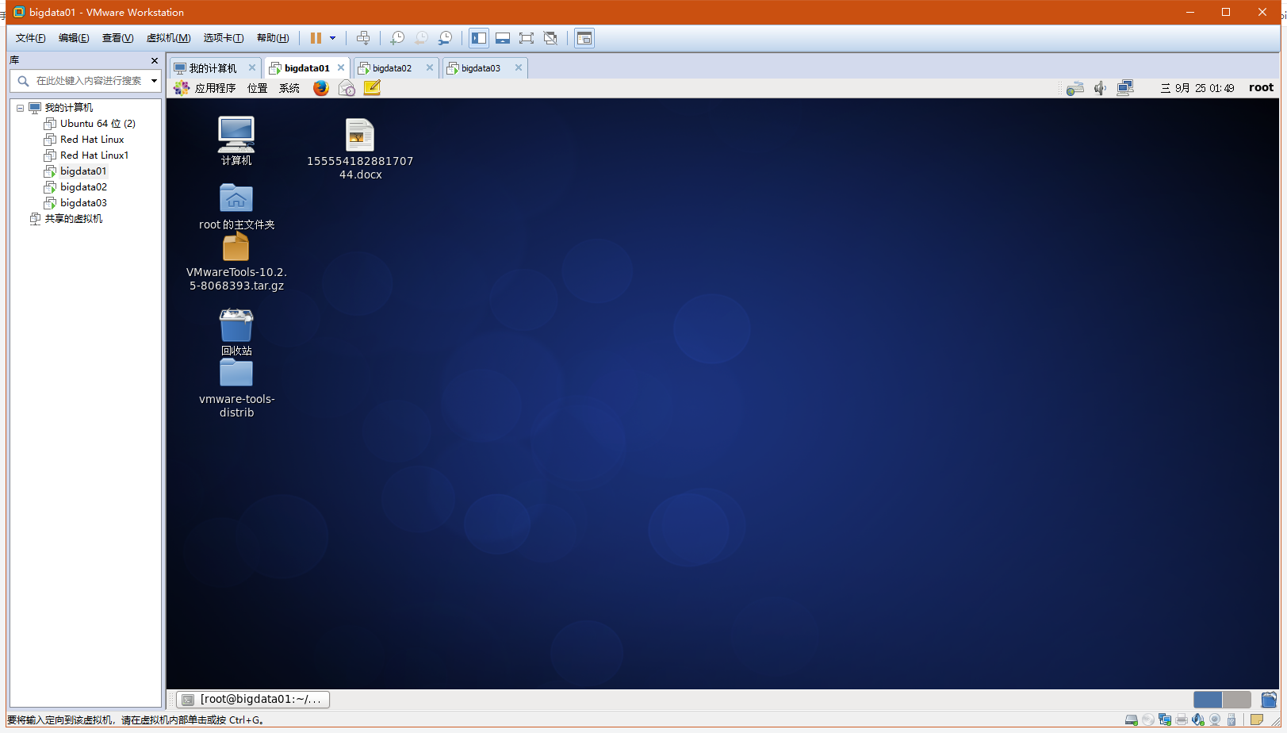The width and height of the screenshot is (1287, 733).
Task: Open the library search dropdown arrow
Action: point(154,81)
